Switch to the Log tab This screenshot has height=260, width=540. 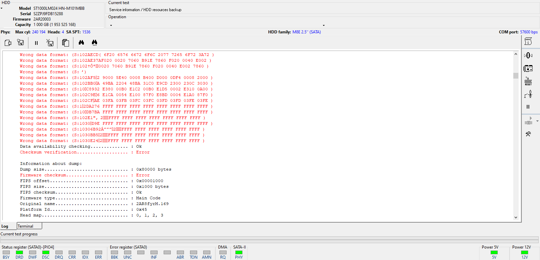point(5,226)
